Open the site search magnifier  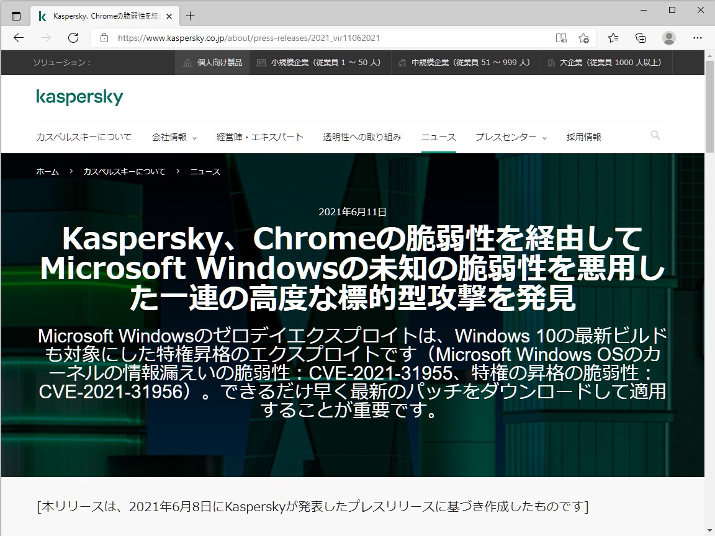(x=655, y=135)
